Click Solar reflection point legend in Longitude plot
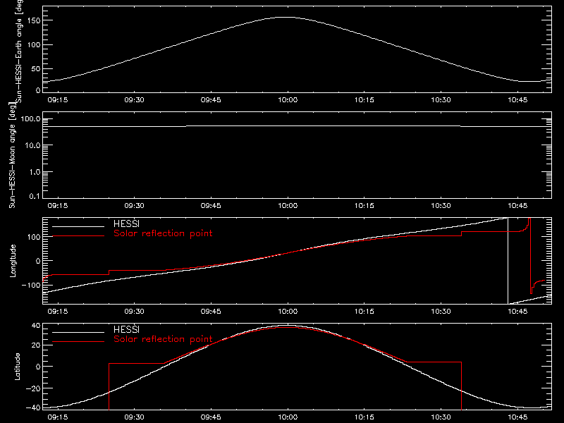Image resolution: width=564 pixels, height=423 pixels. point(163,233)
